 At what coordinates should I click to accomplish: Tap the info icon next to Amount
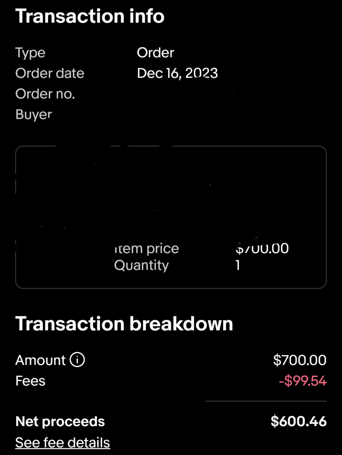coord(77,360)
